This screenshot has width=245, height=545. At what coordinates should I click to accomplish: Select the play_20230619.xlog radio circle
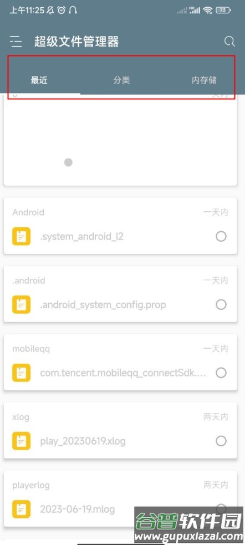(221, 441)
